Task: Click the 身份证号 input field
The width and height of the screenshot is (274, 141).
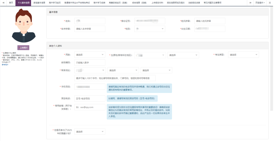Action: pyautogui.click(x=150, y=21)
